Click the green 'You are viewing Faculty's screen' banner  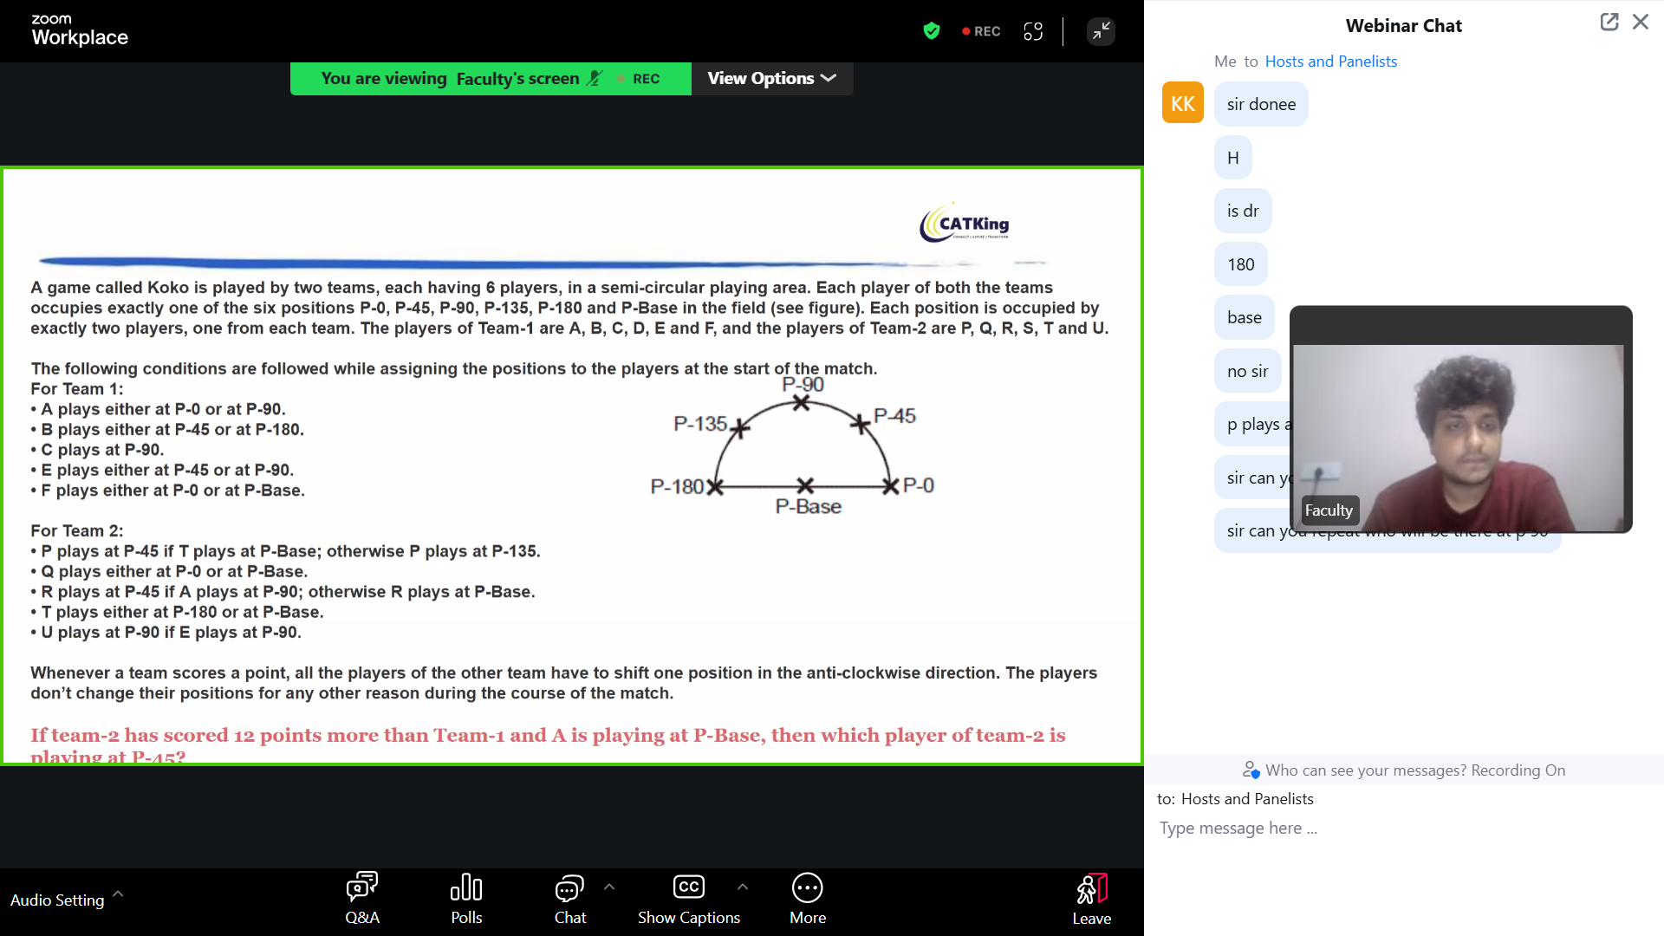[x=491, y=78]
